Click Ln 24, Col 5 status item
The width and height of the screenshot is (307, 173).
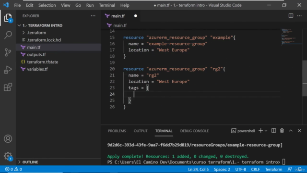(x=198, y=169)
